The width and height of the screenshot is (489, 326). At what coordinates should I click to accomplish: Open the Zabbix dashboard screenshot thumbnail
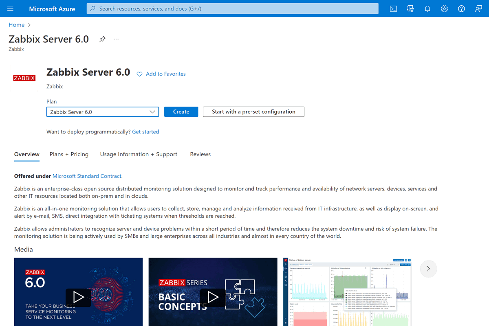click(348, 292)
